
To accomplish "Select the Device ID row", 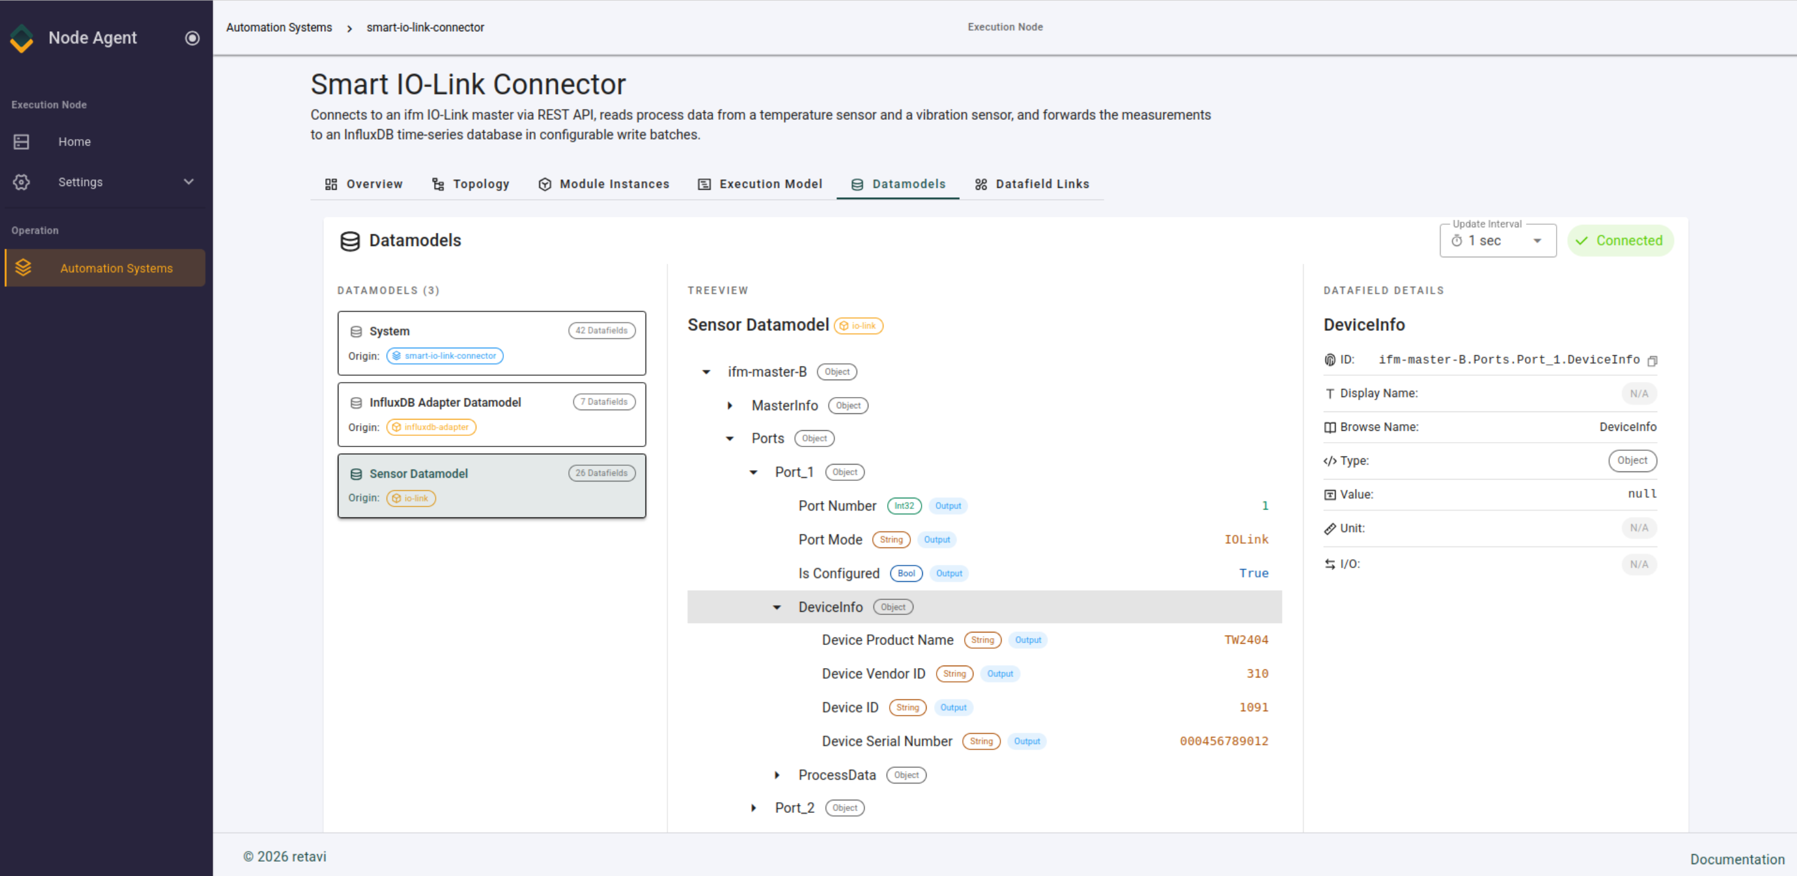I will (984, 707).
